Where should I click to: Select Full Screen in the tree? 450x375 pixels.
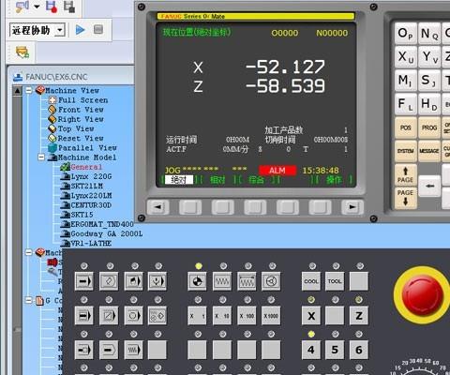pos(82,100)
